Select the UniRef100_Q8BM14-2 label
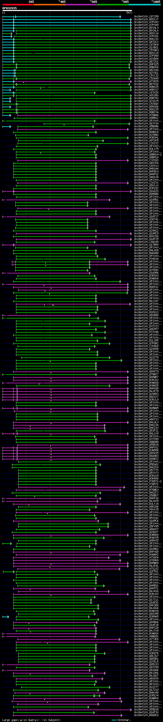 click(x=148, y=155)
